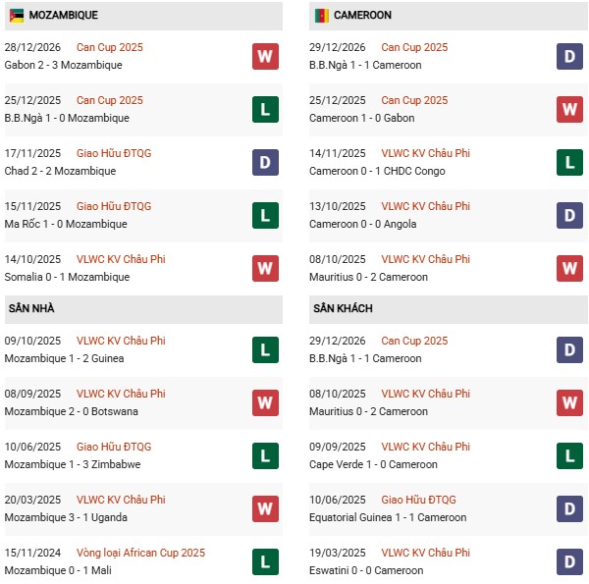Click L badge for Ma Rốc 1-0 Mozambique
589x584 pixels.
[265, 215]
